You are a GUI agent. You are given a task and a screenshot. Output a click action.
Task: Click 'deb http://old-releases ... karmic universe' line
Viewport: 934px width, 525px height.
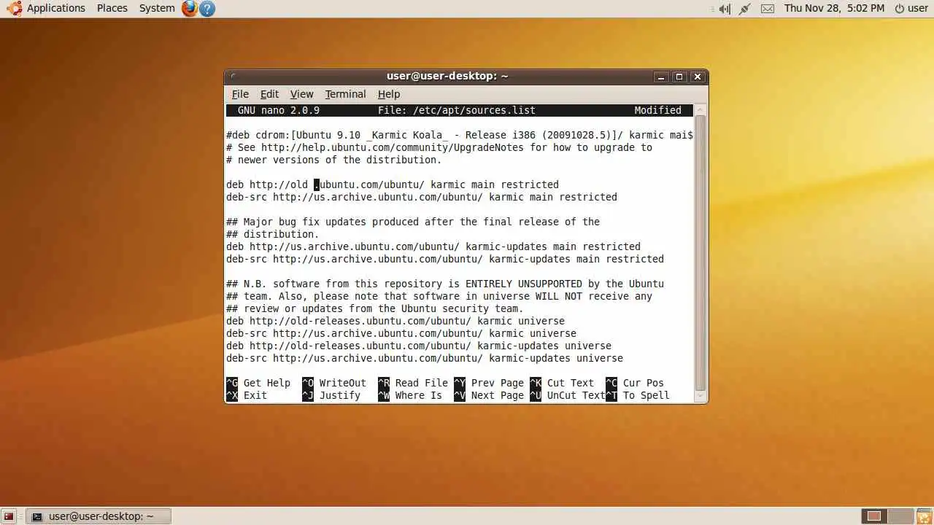click(x=395, y=321)
